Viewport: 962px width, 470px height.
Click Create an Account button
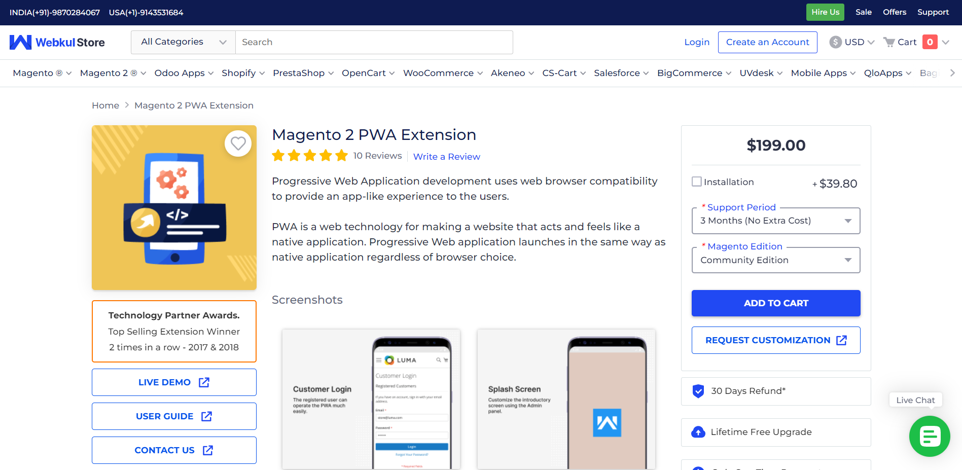[x=767, y=42]
